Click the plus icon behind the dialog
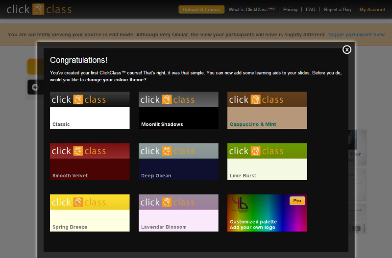The image size is (392, 258). coord(35,87)
